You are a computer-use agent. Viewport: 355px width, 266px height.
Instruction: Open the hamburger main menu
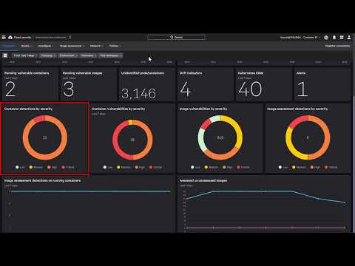pyautogui.click(x=4, y=37)
